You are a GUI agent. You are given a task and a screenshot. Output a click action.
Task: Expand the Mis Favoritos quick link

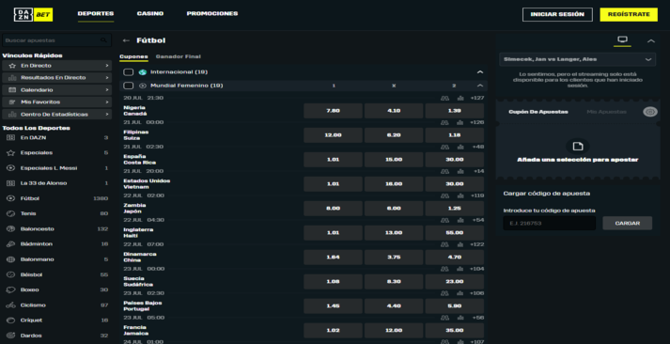pos(56,102)
